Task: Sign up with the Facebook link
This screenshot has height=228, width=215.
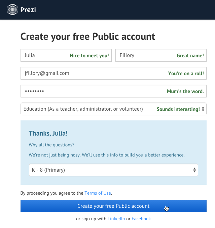Action: tap(141, 219)
